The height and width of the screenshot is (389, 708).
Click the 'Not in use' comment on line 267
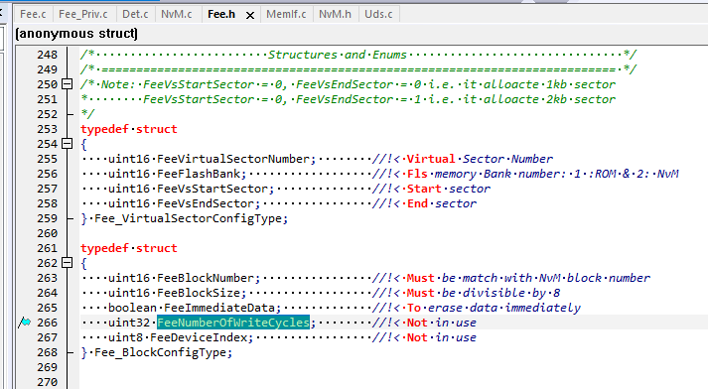click(442, 337)
